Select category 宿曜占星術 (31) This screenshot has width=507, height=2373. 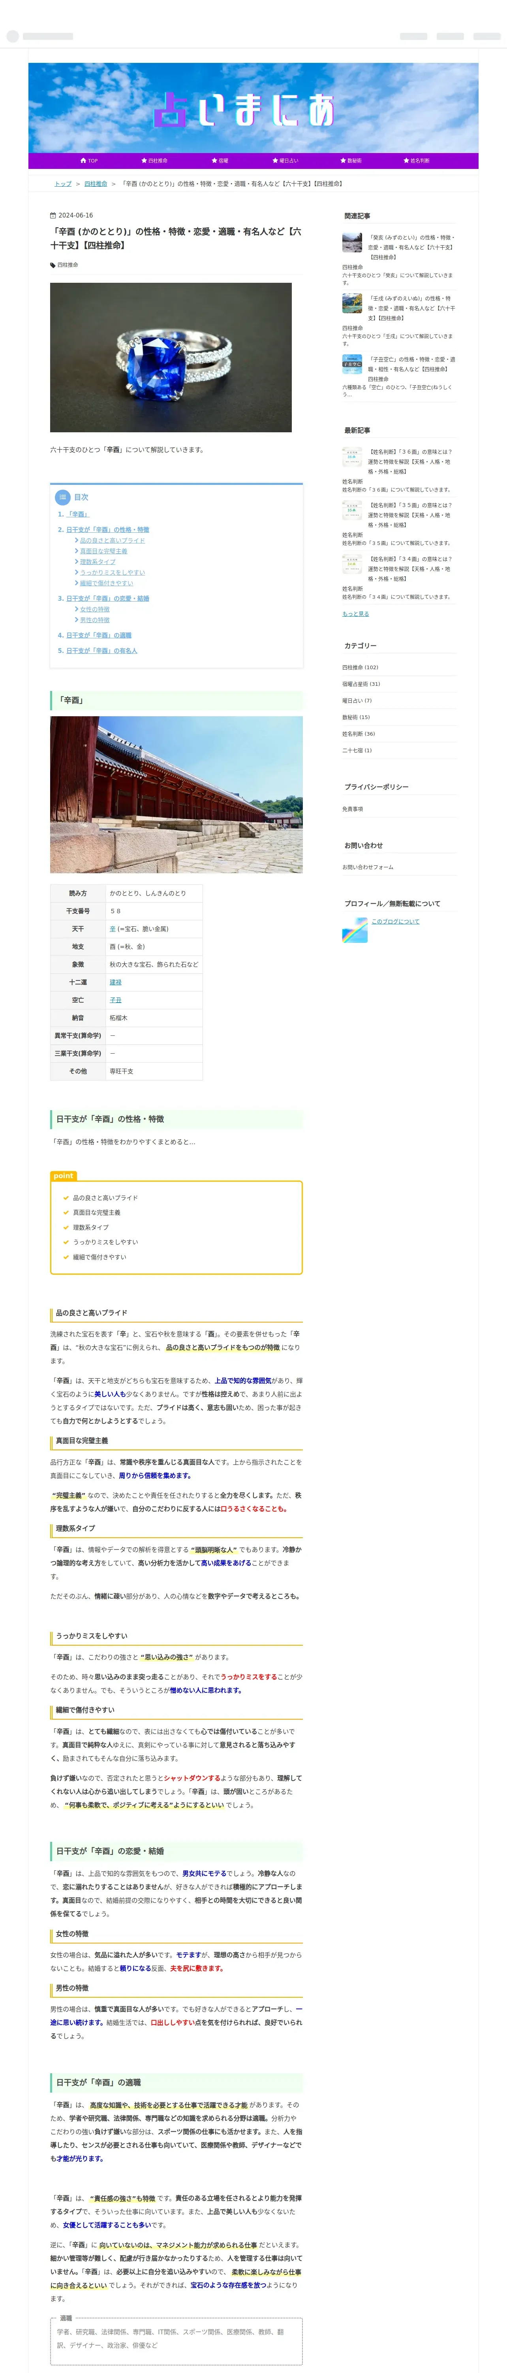[361, 683]
